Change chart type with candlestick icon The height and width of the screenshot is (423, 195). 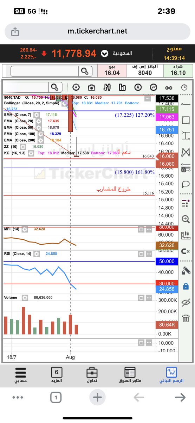[x=108, y=87]
